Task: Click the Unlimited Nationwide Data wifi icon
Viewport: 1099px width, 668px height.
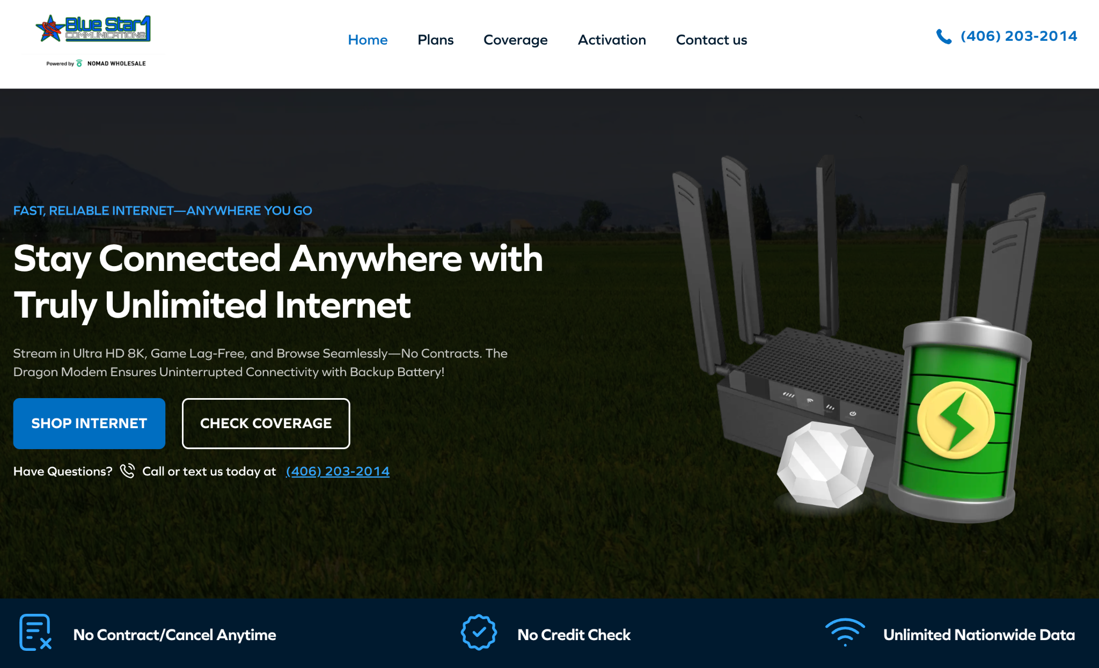Action: click(845, 633)
